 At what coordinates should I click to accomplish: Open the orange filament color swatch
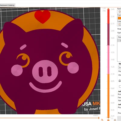pos(119,18)
